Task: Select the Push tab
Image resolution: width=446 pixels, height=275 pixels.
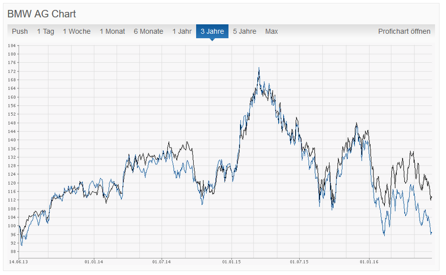Action: point(19,31)
